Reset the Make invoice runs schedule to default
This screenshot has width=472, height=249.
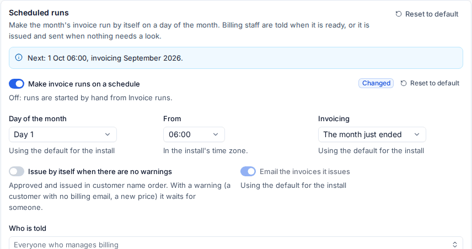click(430, 83)
